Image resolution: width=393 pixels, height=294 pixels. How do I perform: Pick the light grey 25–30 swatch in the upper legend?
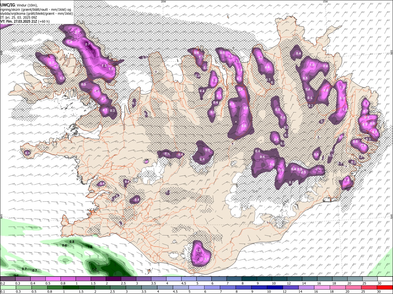370,279
